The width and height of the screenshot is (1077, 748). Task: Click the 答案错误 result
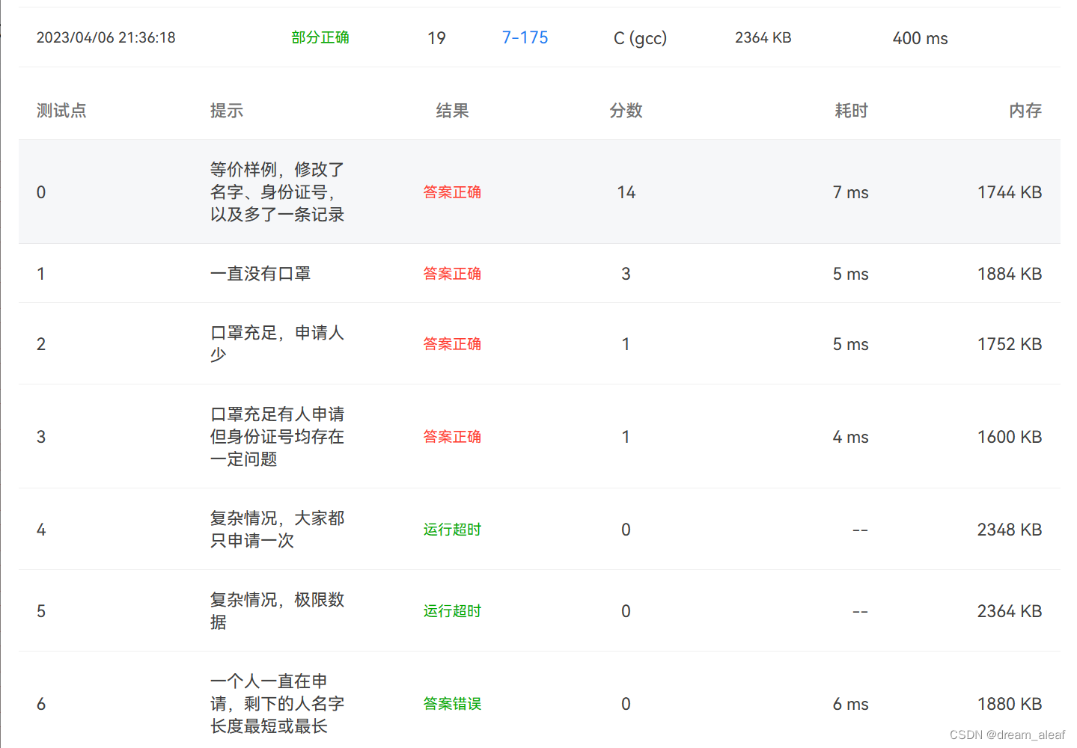pyautogui.click(x=452, y=704)
